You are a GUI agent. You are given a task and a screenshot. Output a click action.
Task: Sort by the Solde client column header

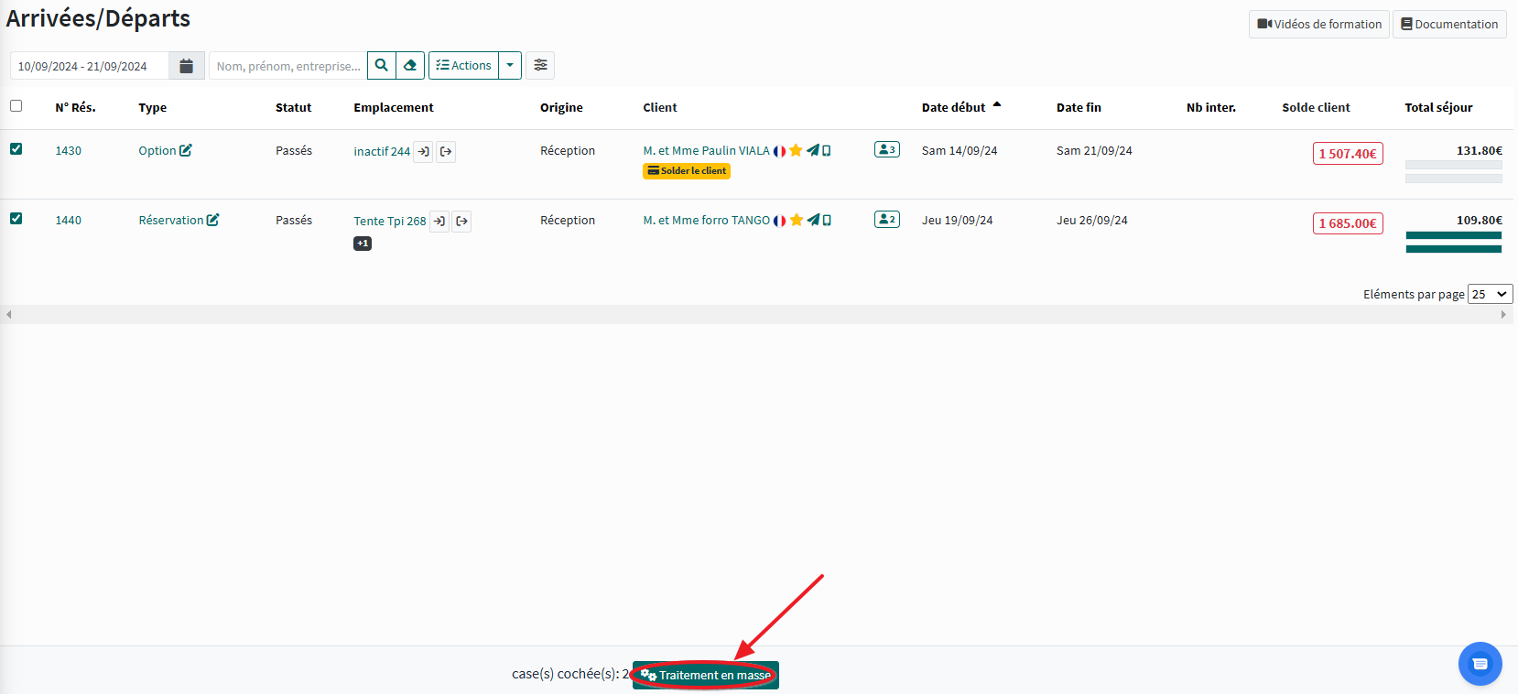tap(1316, 108)
